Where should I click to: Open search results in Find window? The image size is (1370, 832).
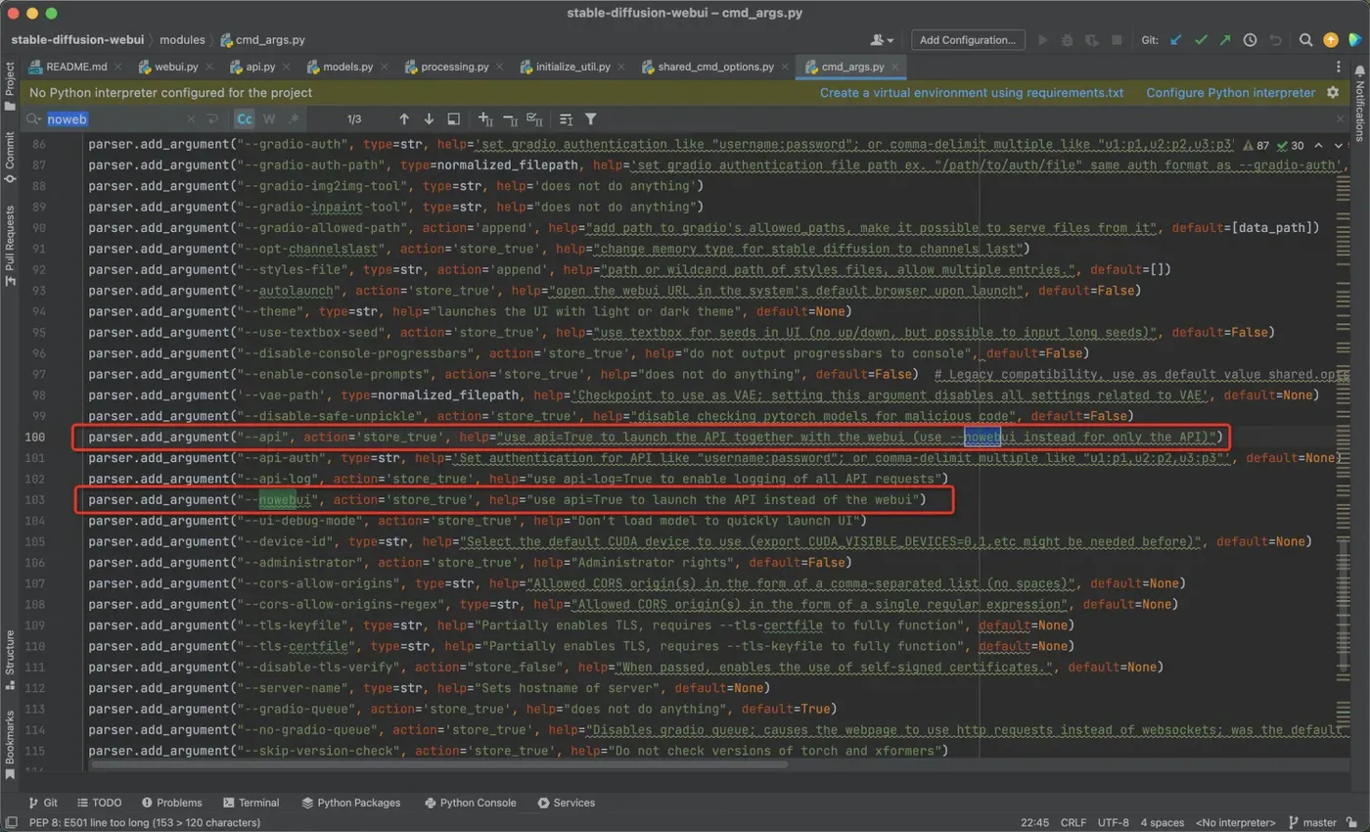[x=566, y=118]
